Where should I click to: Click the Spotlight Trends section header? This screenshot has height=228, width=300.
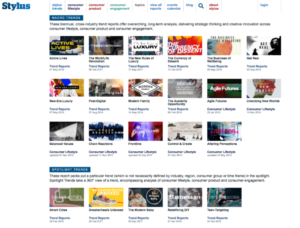coord(70,170)
